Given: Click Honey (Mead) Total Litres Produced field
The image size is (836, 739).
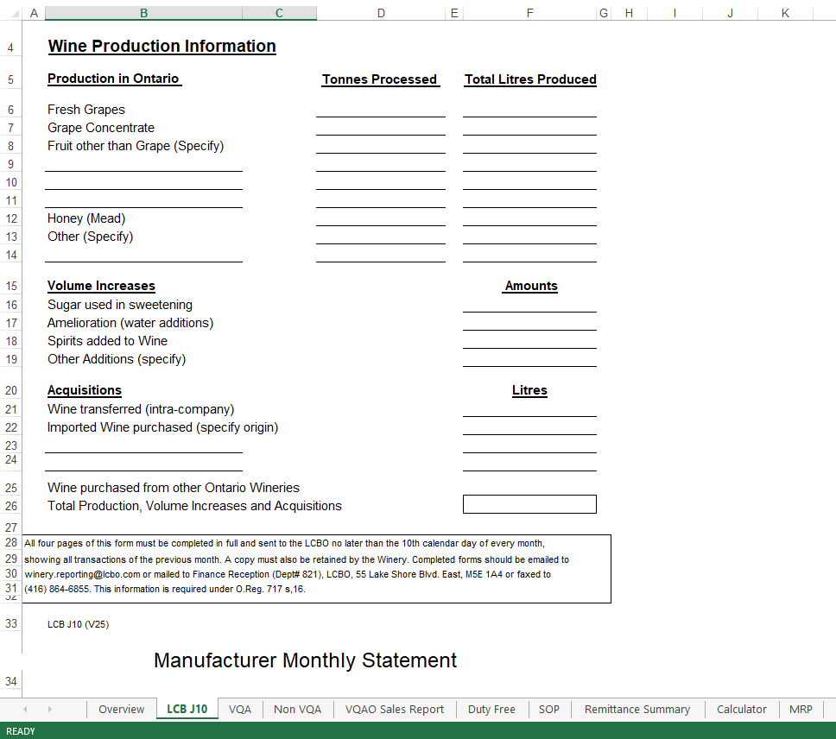Looking at the screenshot, I should [530, 218].
